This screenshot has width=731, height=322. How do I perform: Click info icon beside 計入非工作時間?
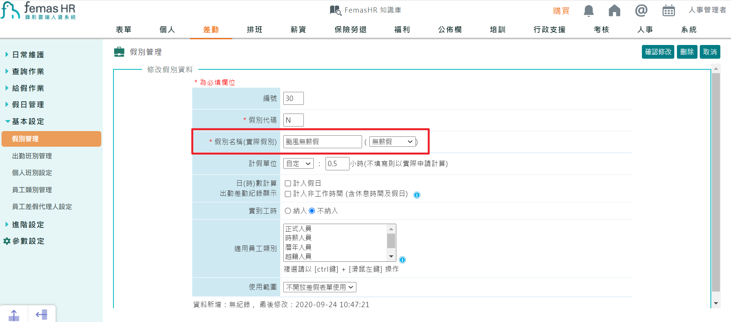click(x=417, y=195)
